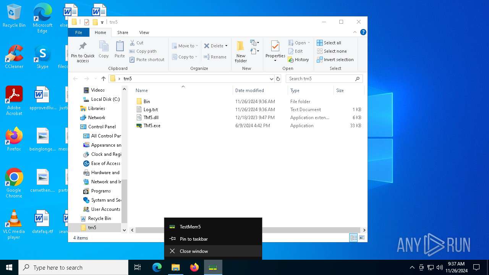Click TestMem5 in jump list
Screen dimensions: 489x275
213,227
